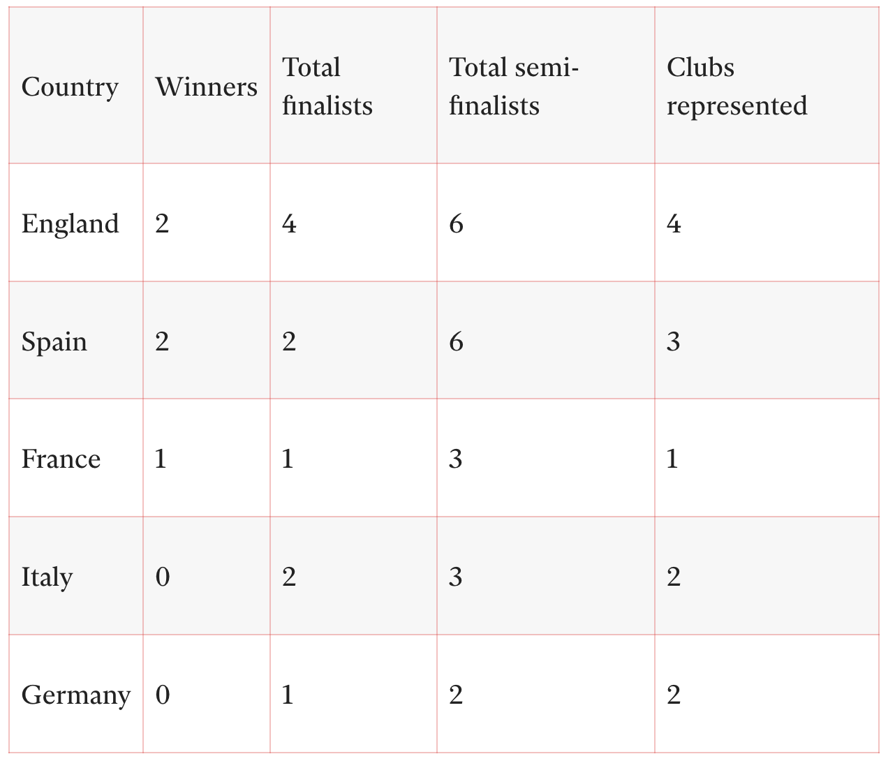888x761 pixels.
Task: Select the Total finalists header cell
Action: (x=327, y=87)
